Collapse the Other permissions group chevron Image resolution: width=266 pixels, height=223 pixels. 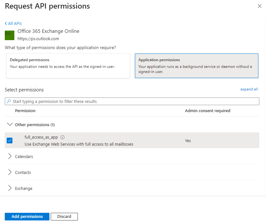coord(10,125)
